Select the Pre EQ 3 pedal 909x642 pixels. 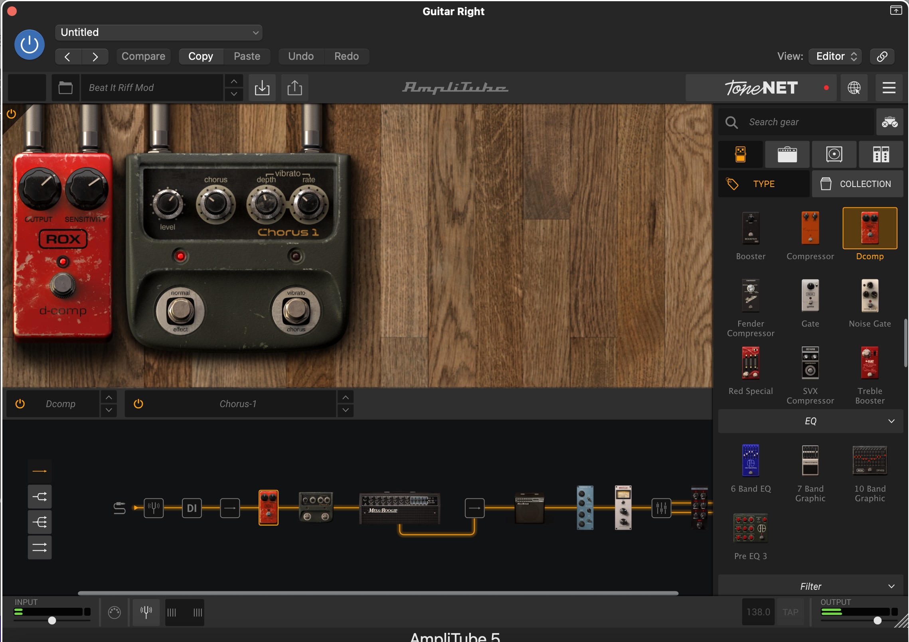pos(751,528)
